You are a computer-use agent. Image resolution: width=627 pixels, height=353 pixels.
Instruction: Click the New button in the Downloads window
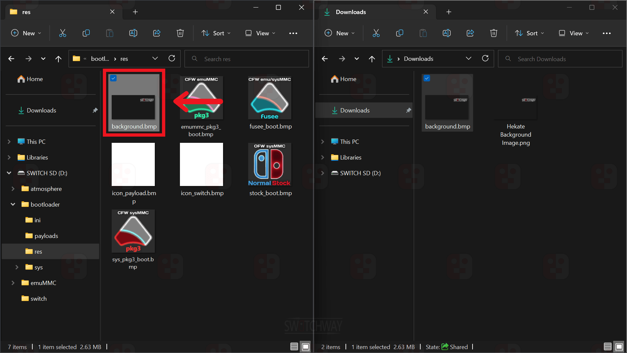click(x=339, y=33)
